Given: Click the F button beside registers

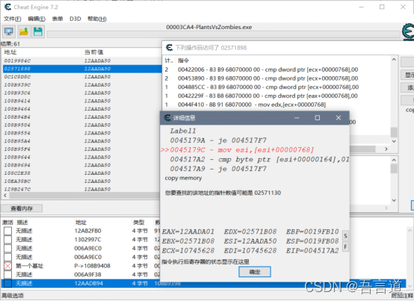Looking at the screenshot, I should 345,246.
